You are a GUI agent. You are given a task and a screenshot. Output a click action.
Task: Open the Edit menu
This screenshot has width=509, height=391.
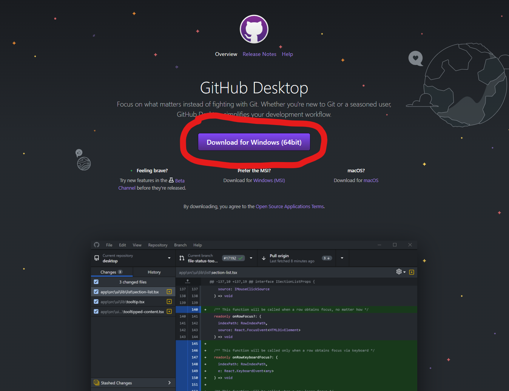pyautogui.click(x=122, y=245)
